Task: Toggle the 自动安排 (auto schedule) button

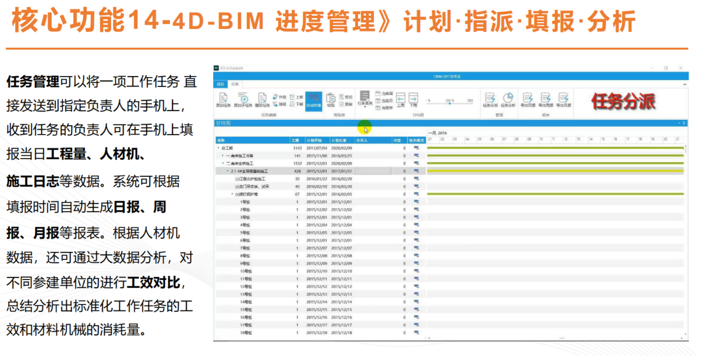Action: (313, 101)
